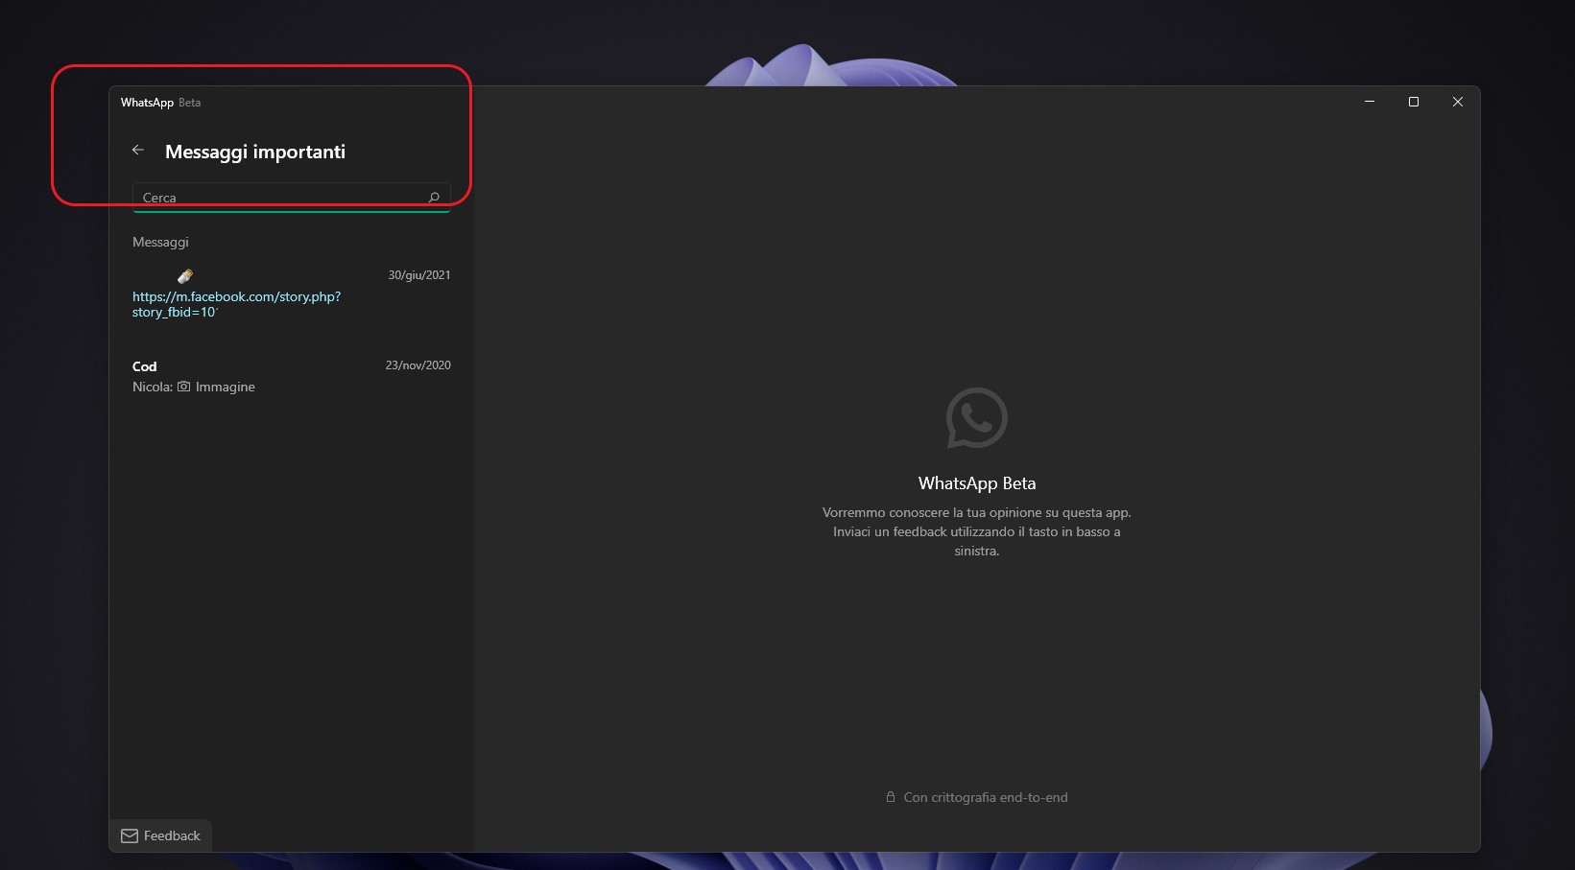Click the WhatsApp logo in the center pane

tap(977, 418)
